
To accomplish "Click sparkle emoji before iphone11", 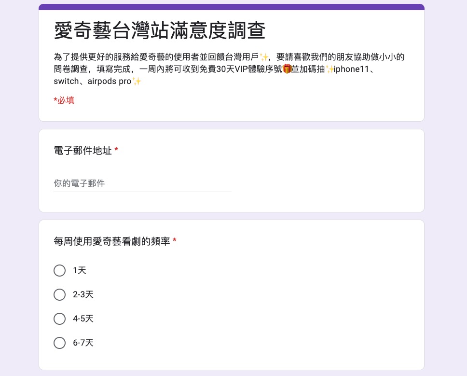I will click(x=330, y=69).
